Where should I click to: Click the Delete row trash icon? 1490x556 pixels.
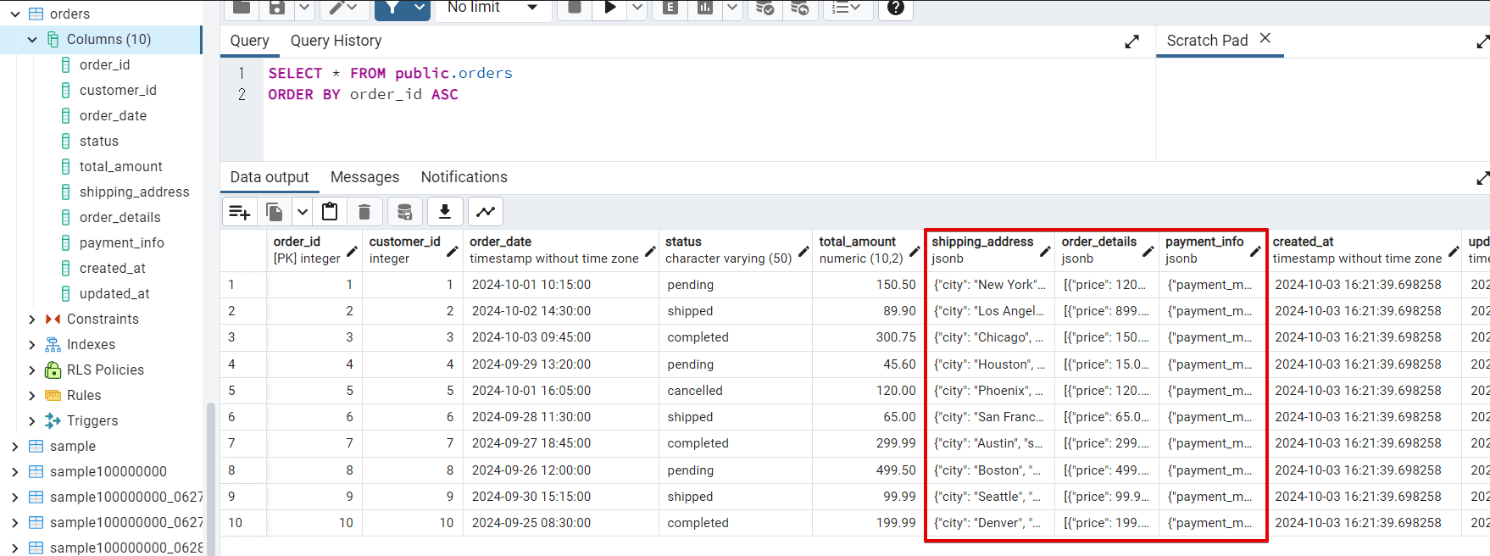[364, 212]
